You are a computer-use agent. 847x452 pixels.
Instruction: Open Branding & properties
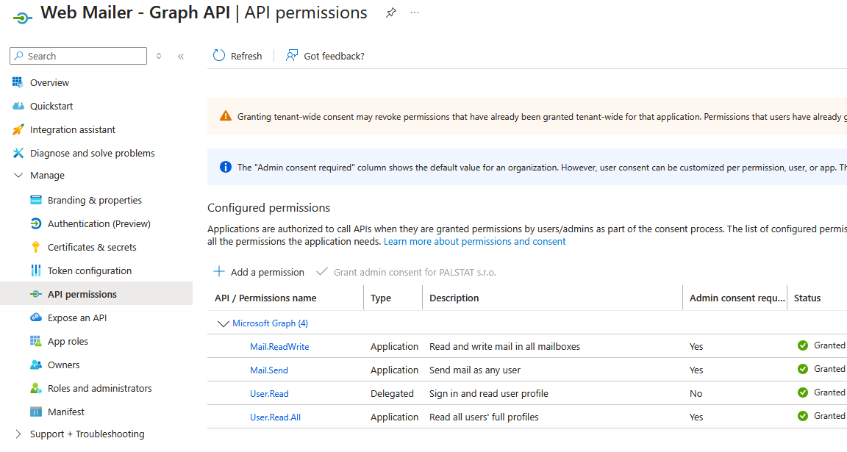[95, 201]
